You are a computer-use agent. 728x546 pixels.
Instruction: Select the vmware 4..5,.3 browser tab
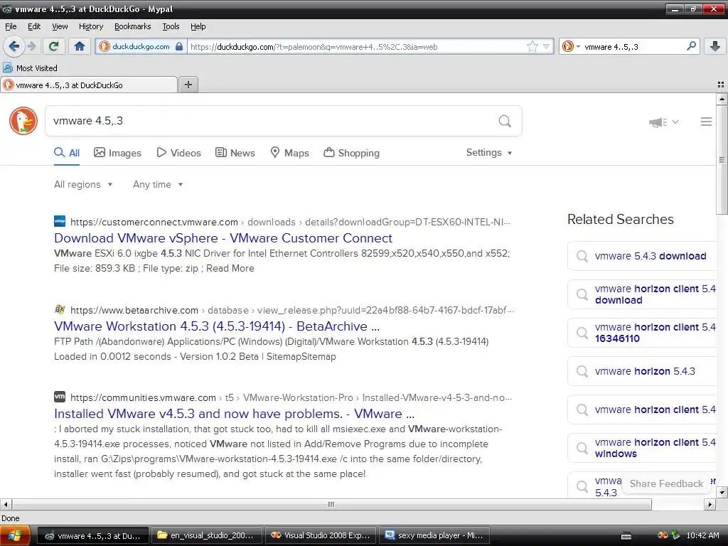coord(89,85)
